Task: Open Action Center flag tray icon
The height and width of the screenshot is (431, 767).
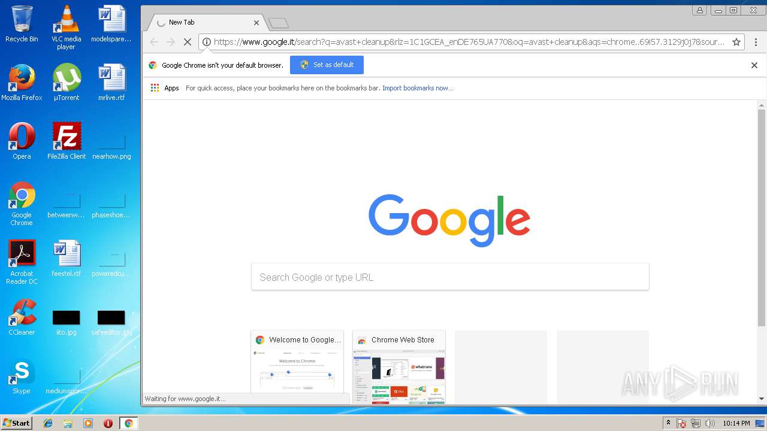Action: (x=681, y=423)
